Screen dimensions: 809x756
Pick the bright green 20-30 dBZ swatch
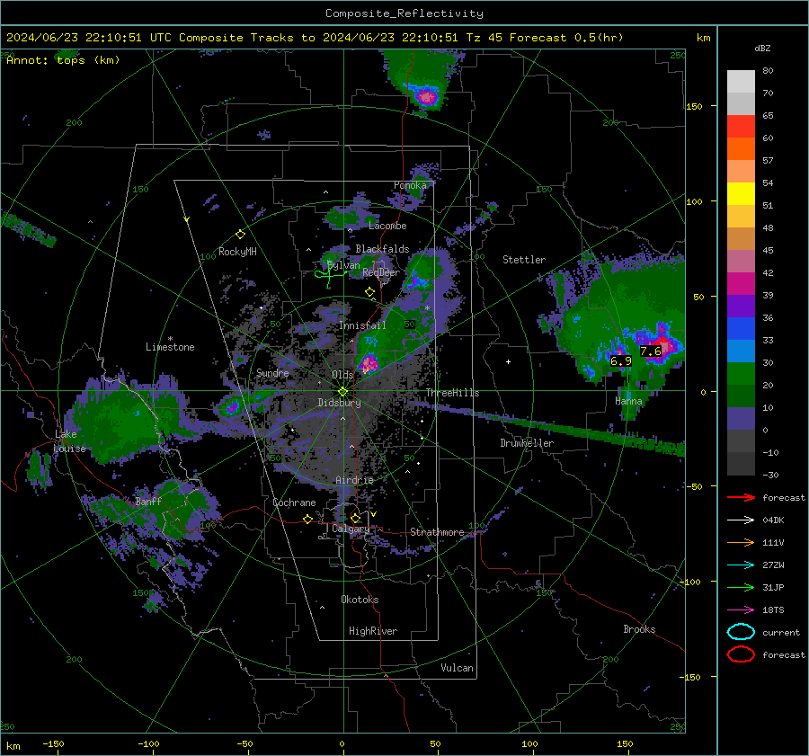coord(741,374)
